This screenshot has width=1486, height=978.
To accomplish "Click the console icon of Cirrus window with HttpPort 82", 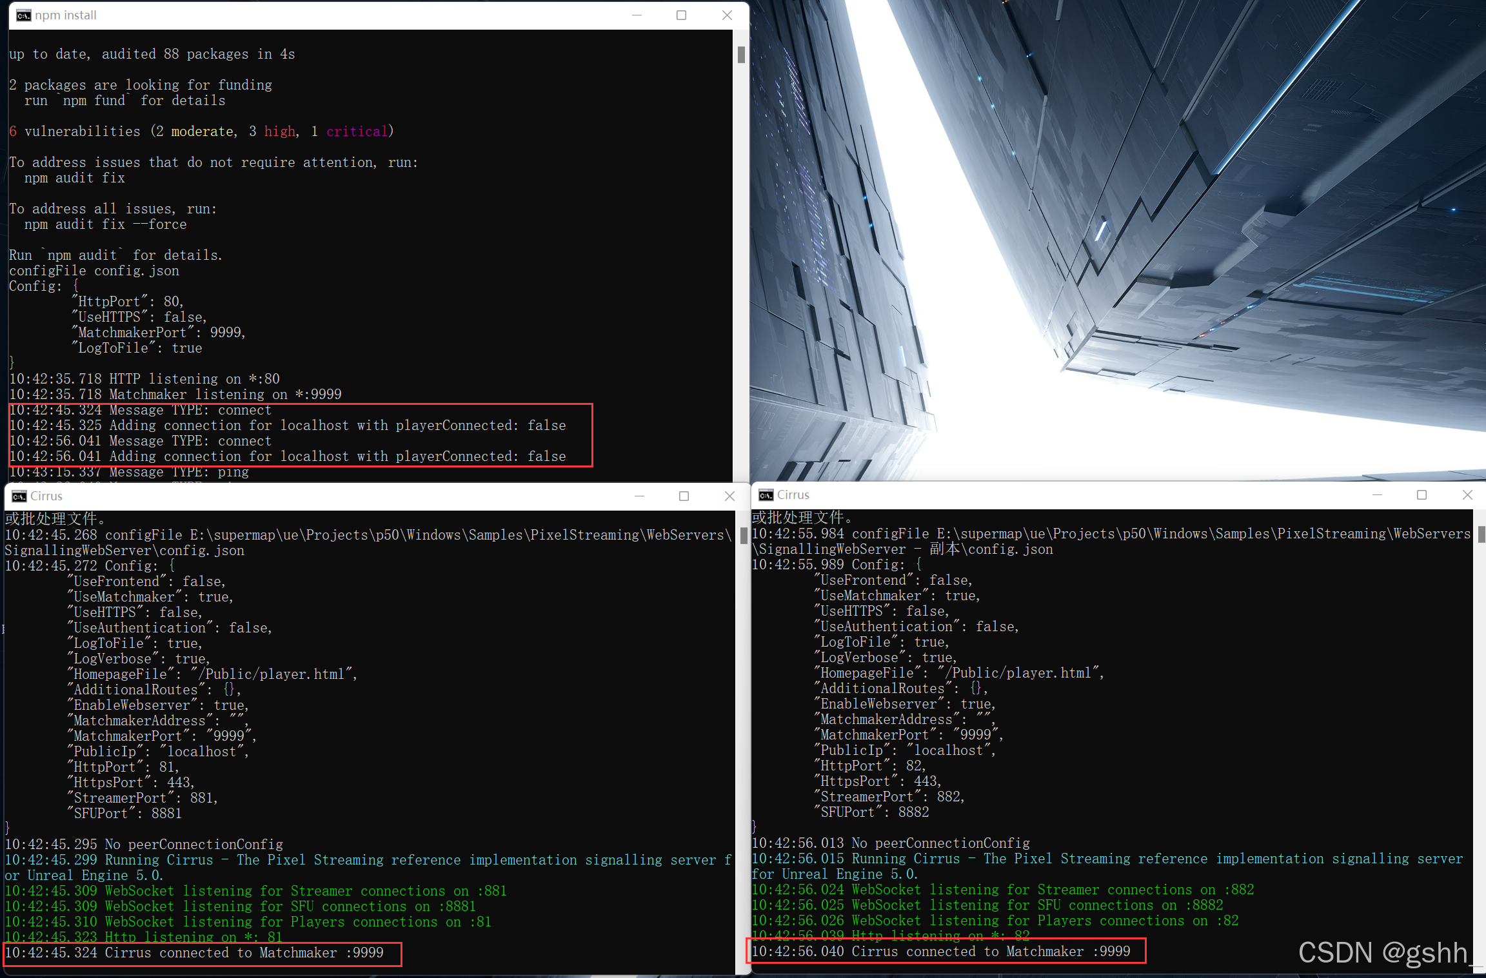I will coord(766,495).
